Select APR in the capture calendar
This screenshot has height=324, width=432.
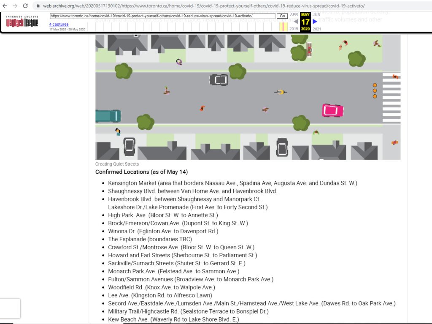point(294,15)
